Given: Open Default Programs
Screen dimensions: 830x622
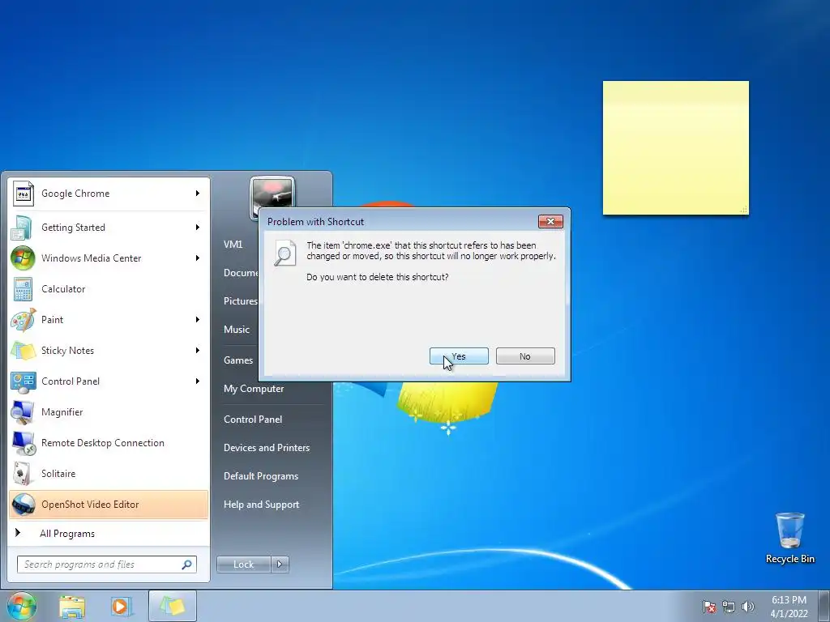Looking at the screenshot, I should click(261, 476).
